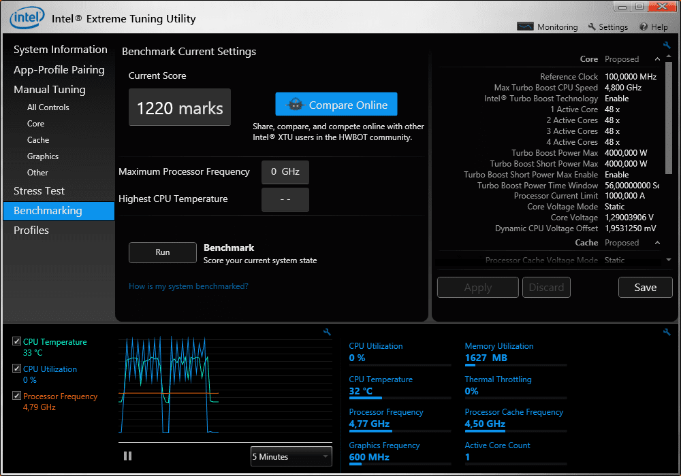681x476 pixels.
Task: Close the XTU window
Action: pyautogui.click(x=663, y=7)
